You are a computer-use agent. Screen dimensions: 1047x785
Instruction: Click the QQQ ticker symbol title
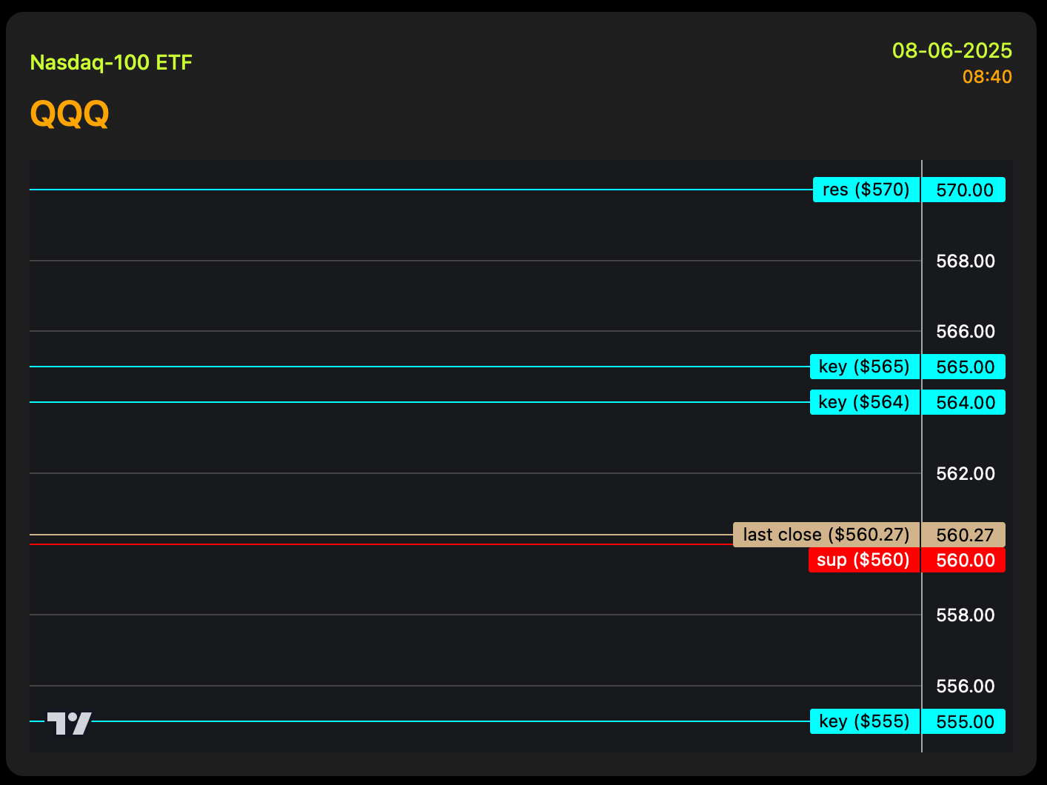point(70,114)
